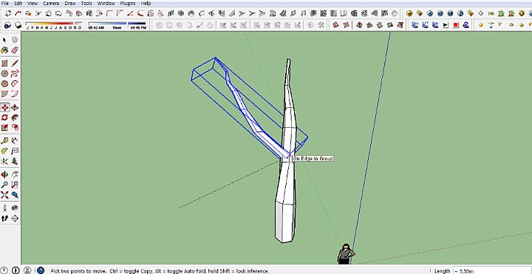
Task: Open the Tools menu
Action: [x=86, y=4]
